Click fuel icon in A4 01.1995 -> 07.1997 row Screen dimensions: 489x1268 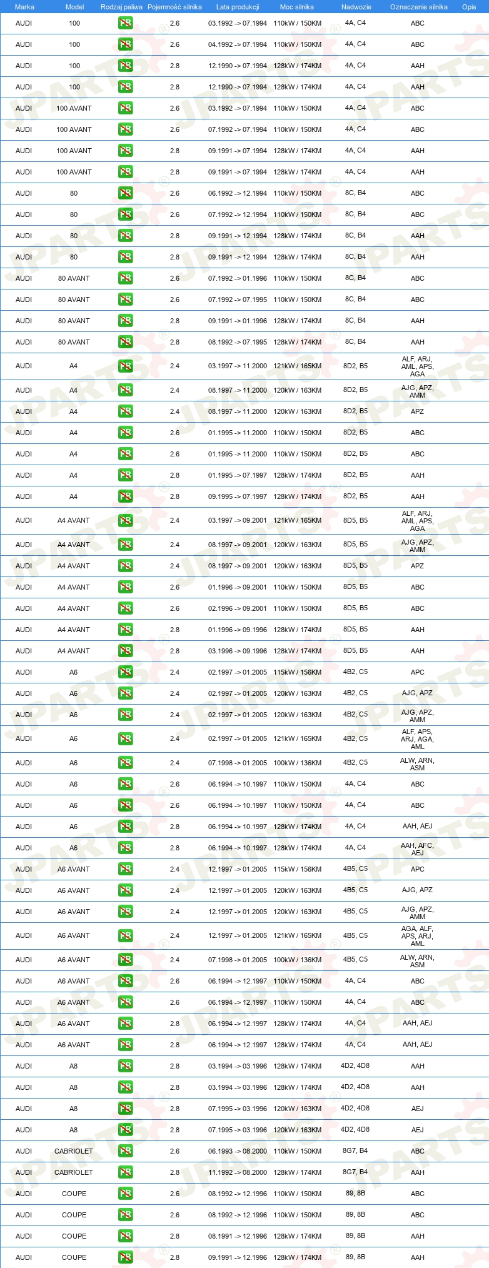[125, 475]
